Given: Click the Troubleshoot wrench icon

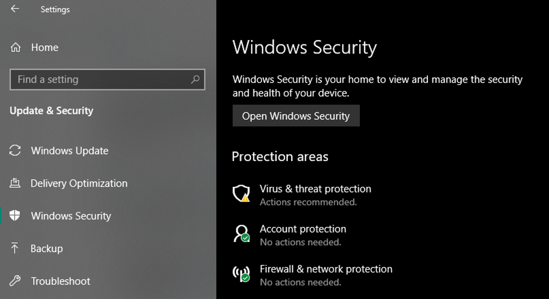Looking at the screenshot, I should click(x=15, y=281).
